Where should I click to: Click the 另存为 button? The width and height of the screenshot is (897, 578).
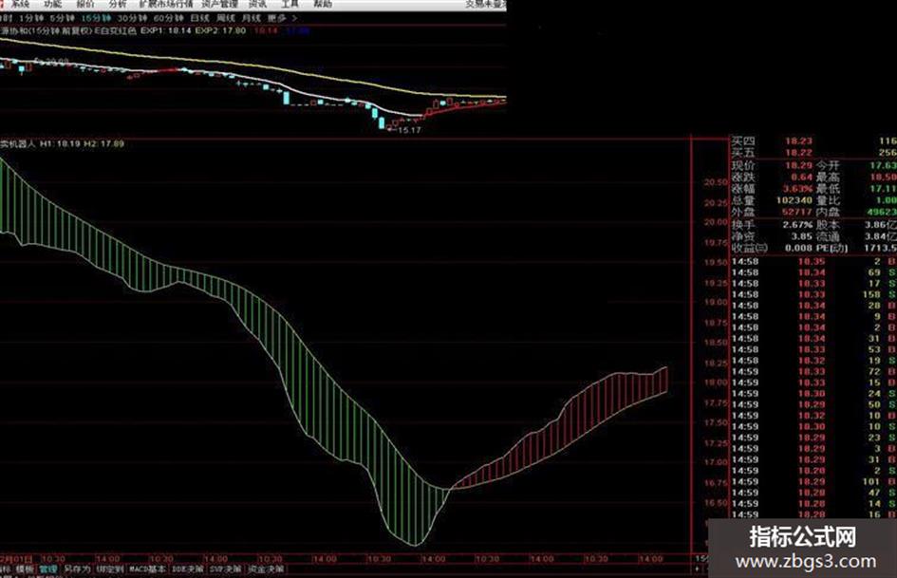(x=77, y=569)
